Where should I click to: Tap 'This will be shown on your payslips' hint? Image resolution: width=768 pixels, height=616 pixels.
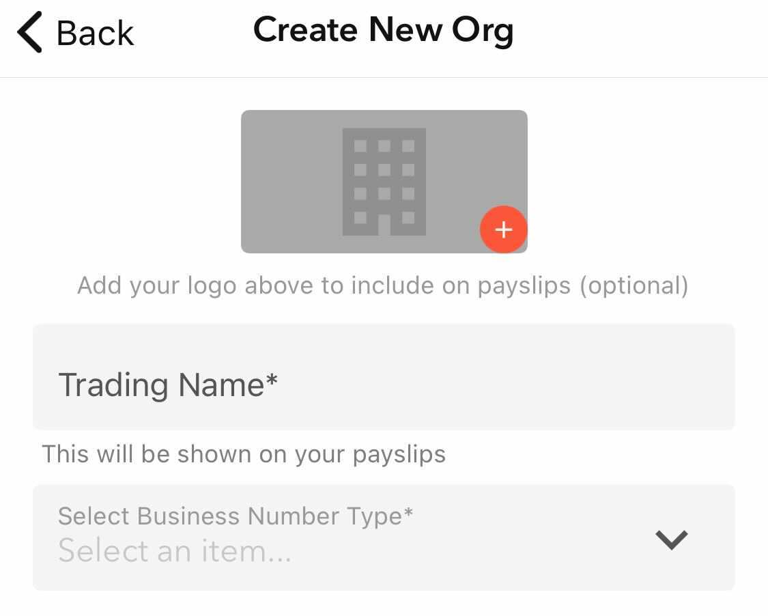click(244, 454)
